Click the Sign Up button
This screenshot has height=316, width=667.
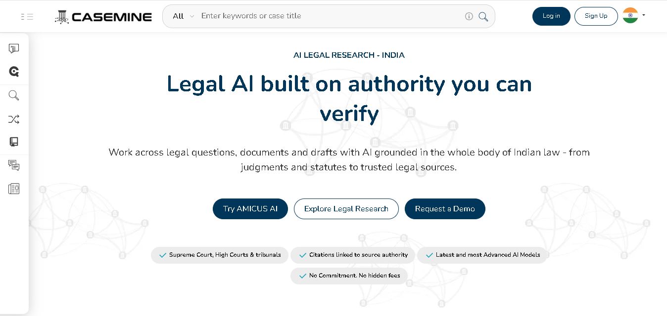[596, 16]
